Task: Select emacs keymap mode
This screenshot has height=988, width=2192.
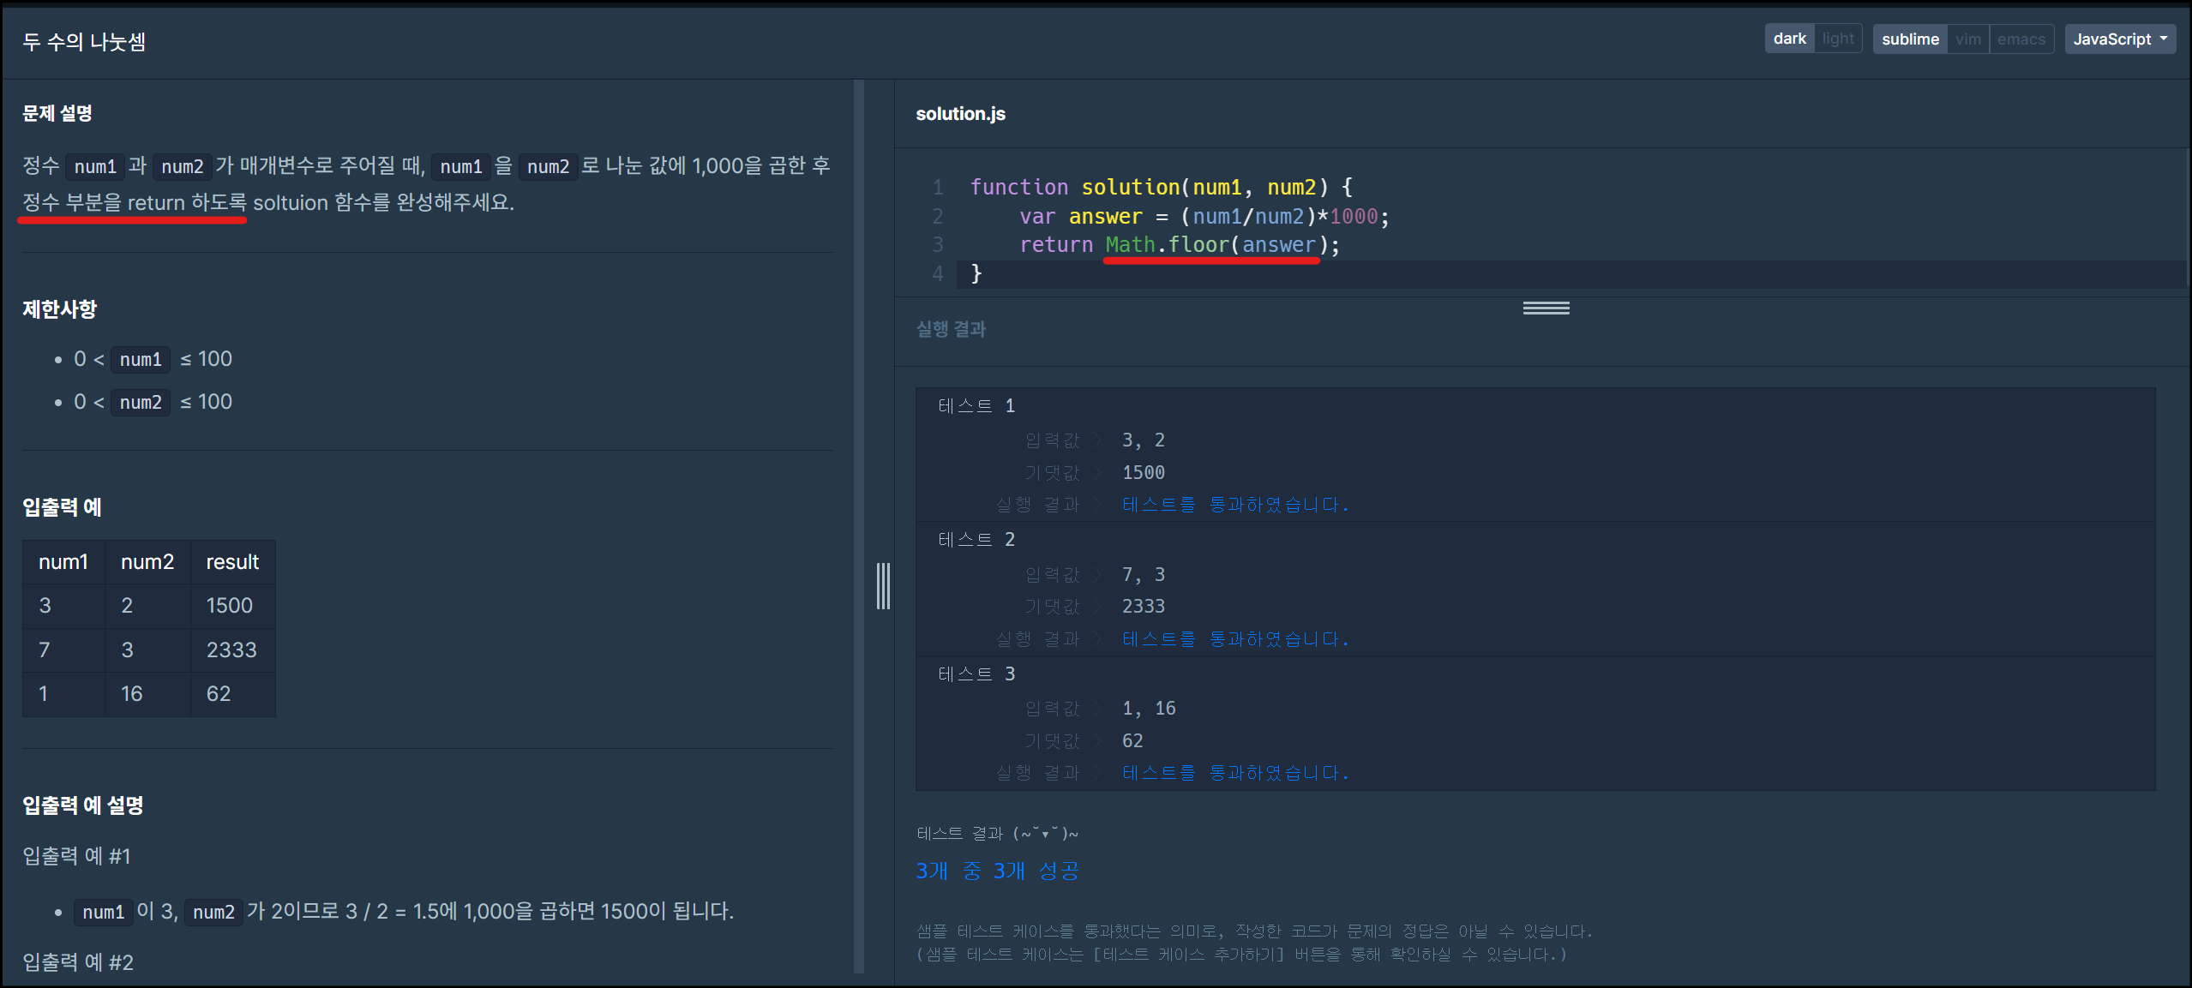Action: tap(2021, 39)
